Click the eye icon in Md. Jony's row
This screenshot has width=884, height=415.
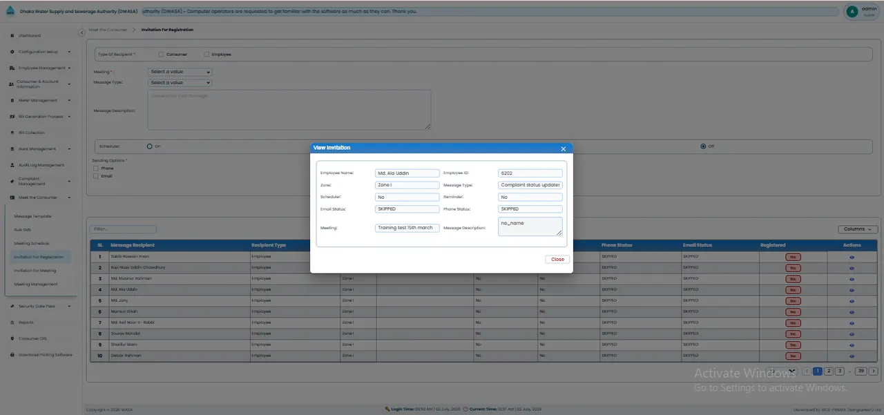pyautogui.click(x=852, y=300)
